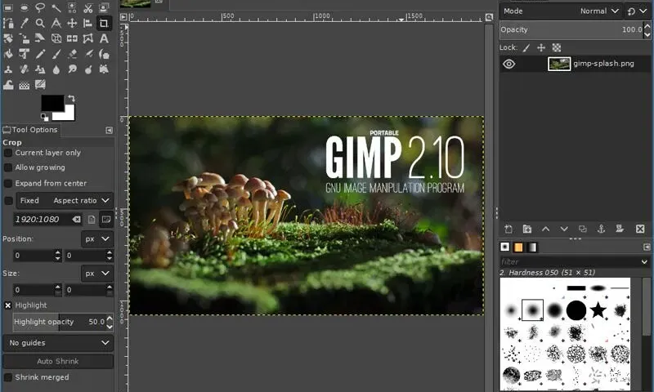Image resolution: width=654 pixels, height=392 pixels.
Task: Open the No guides dropdown
Action: coord(58,343)
